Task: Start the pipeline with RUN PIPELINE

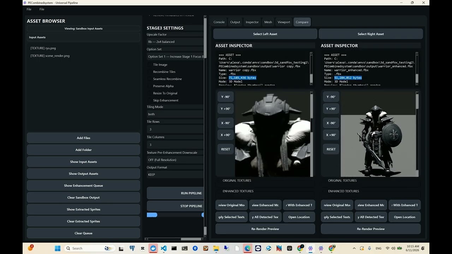Action: tap(175, 193)
